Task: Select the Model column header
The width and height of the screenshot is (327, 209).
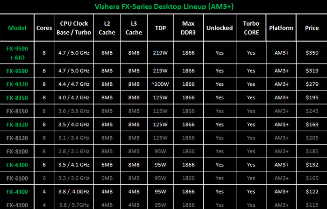Action: (x=17, y=28)
